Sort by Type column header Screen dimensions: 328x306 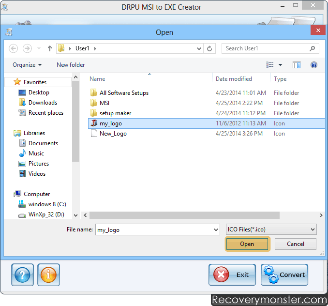(280, 79)
